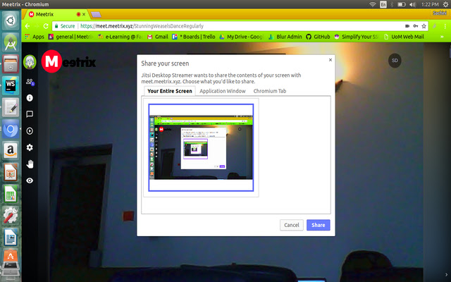Open the meeting info icon
This screenshot has height=282, width=451.
30,98
